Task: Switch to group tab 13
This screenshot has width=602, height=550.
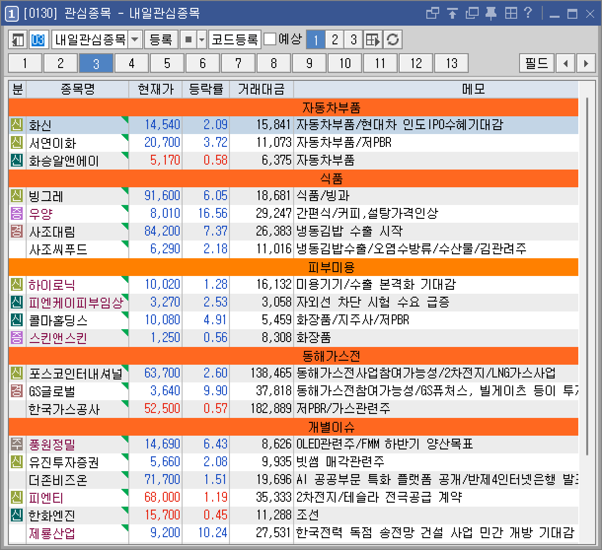Action: 451,64
